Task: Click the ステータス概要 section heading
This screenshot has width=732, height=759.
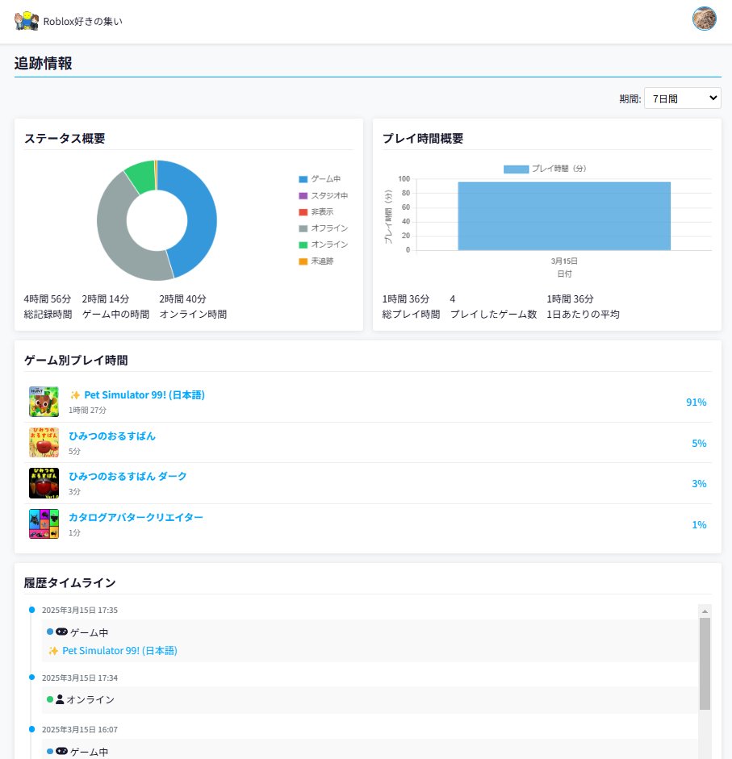Action: pyautogui.click(x=65, y=139)
